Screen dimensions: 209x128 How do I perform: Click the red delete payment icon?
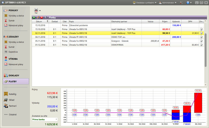pyautogui.click(x=42, y=17)
